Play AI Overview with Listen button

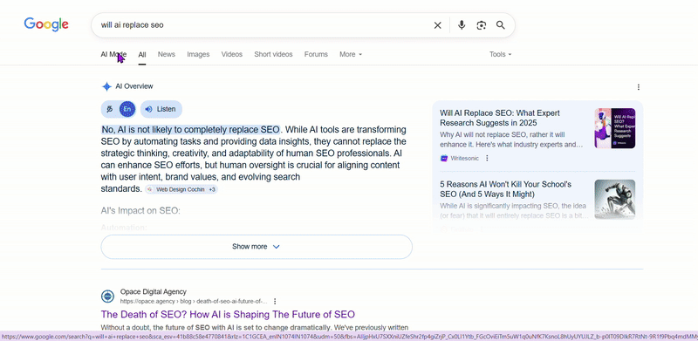point(161,109)
